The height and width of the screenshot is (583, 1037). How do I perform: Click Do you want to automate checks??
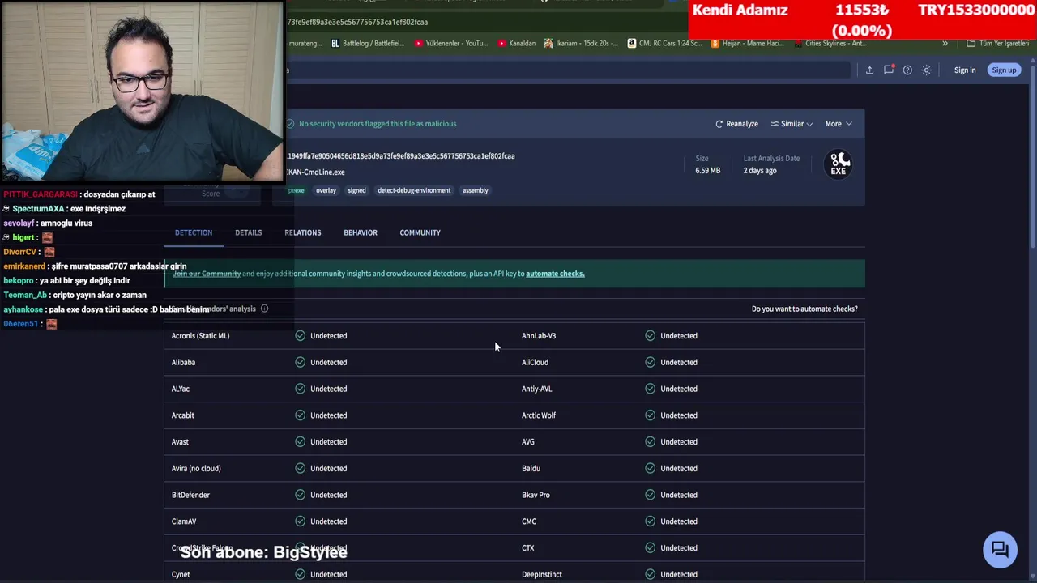pyautogui.click(x=804, y=309)
